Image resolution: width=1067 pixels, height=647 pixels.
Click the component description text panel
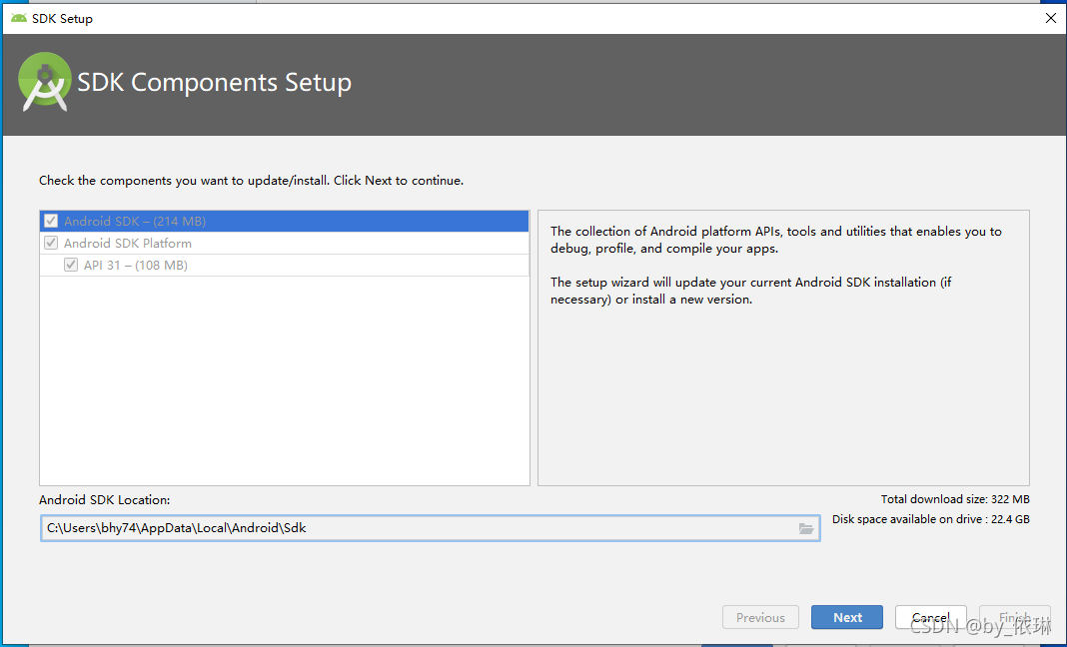pyautogui.click(x=783, y=347)
